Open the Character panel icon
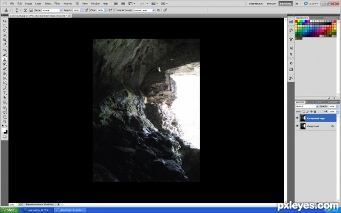 291,48
